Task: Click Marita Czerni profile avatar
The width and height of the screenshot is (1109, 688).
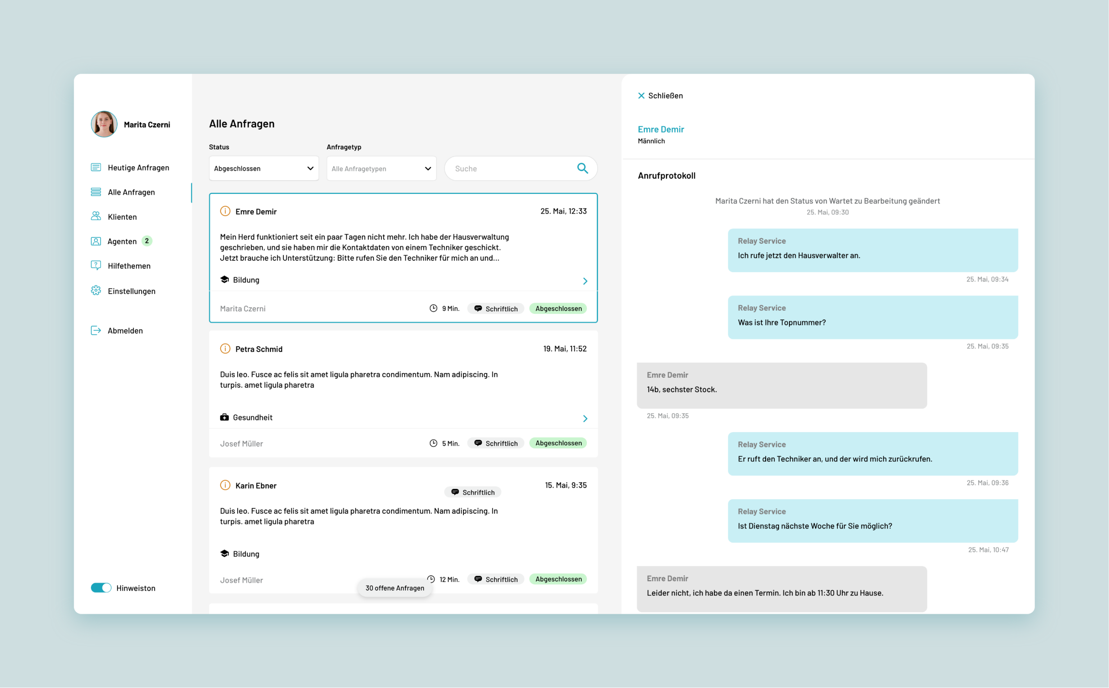Action: coord(104,124)
